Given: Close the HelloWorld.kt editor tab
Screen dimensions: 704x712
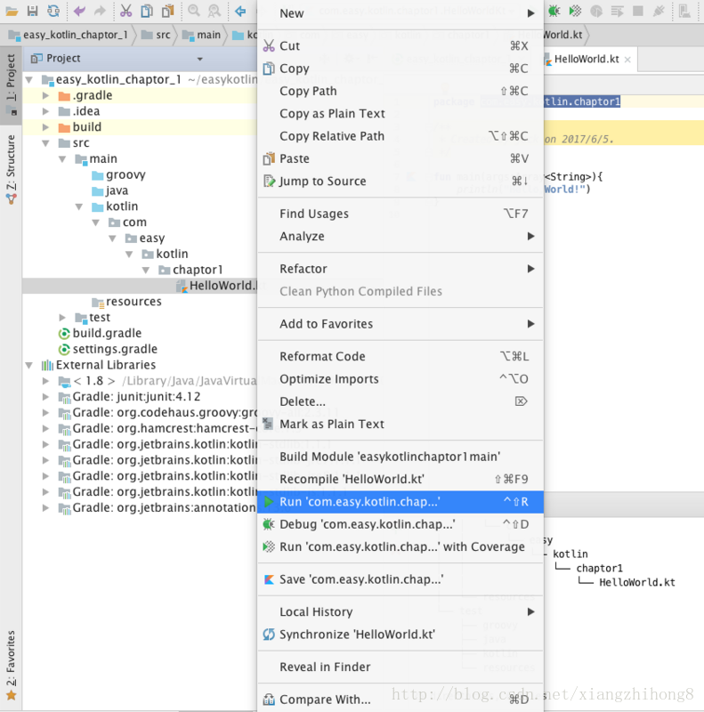Looking at the screenshot, I should (627, 60).
